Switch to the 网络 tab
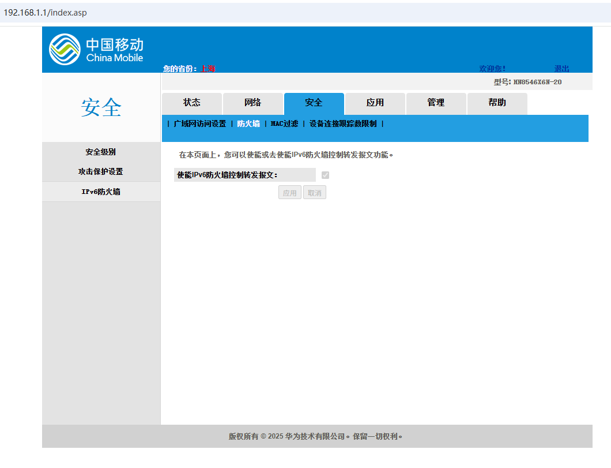611x468 pixels. click(253, 103)
